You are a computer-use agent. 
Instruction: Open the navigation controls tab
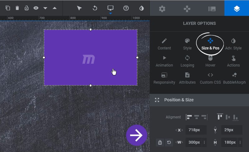pyautogui.click(x=187, y=9)
